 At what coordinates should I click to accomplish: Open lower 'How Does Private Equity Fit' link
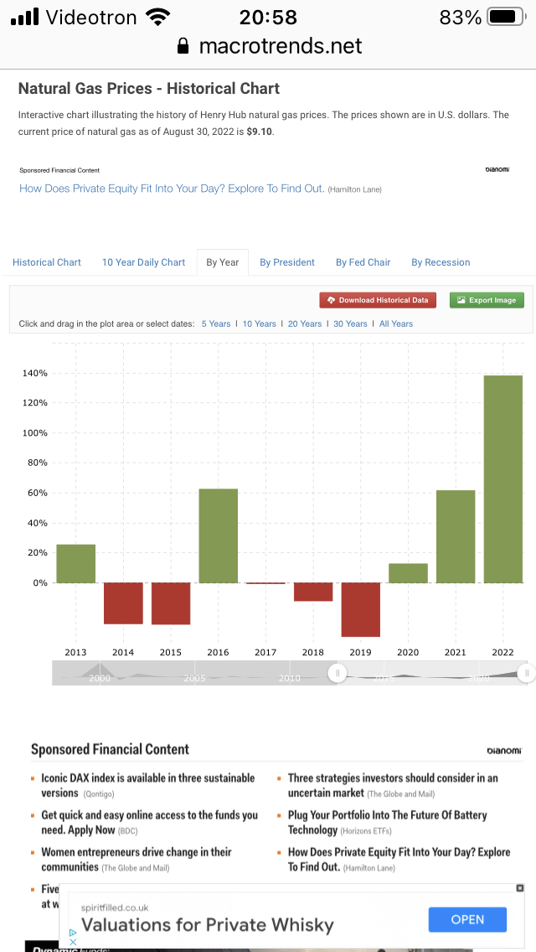pyautogui.click(x=399, y=859)
